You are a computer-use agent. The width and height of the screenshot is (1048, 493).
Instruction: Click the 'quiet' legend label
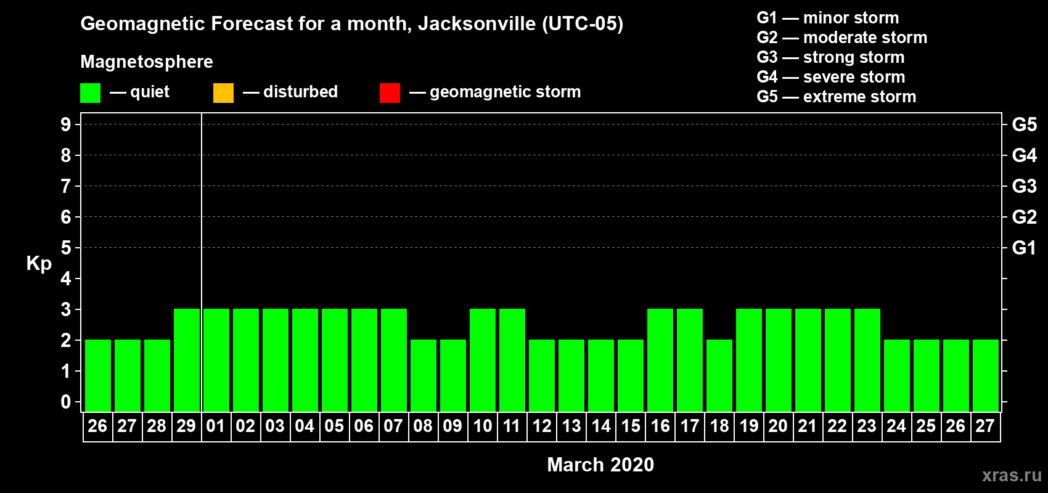(x=150, y=92)
